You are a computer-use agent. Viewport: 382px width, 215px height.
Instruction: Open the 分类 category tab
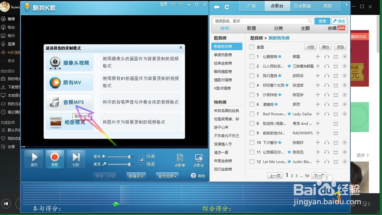(278, 28)
